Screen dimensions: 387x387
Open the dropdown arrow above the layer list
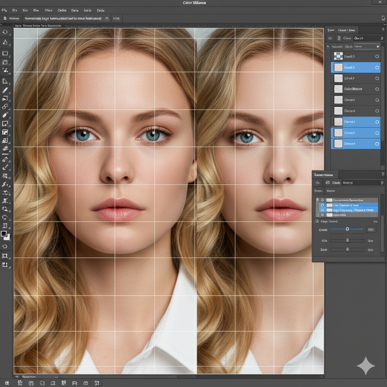378,46
